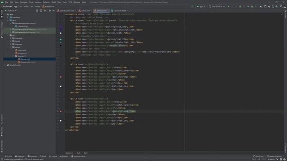Viewport: 287px width, 161px height.
Task: Run the app with green play button
Action: 228,6
